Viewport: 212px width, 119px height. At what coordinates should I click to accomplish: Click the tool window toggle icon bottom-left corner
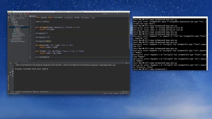click(x=8, y=94)
